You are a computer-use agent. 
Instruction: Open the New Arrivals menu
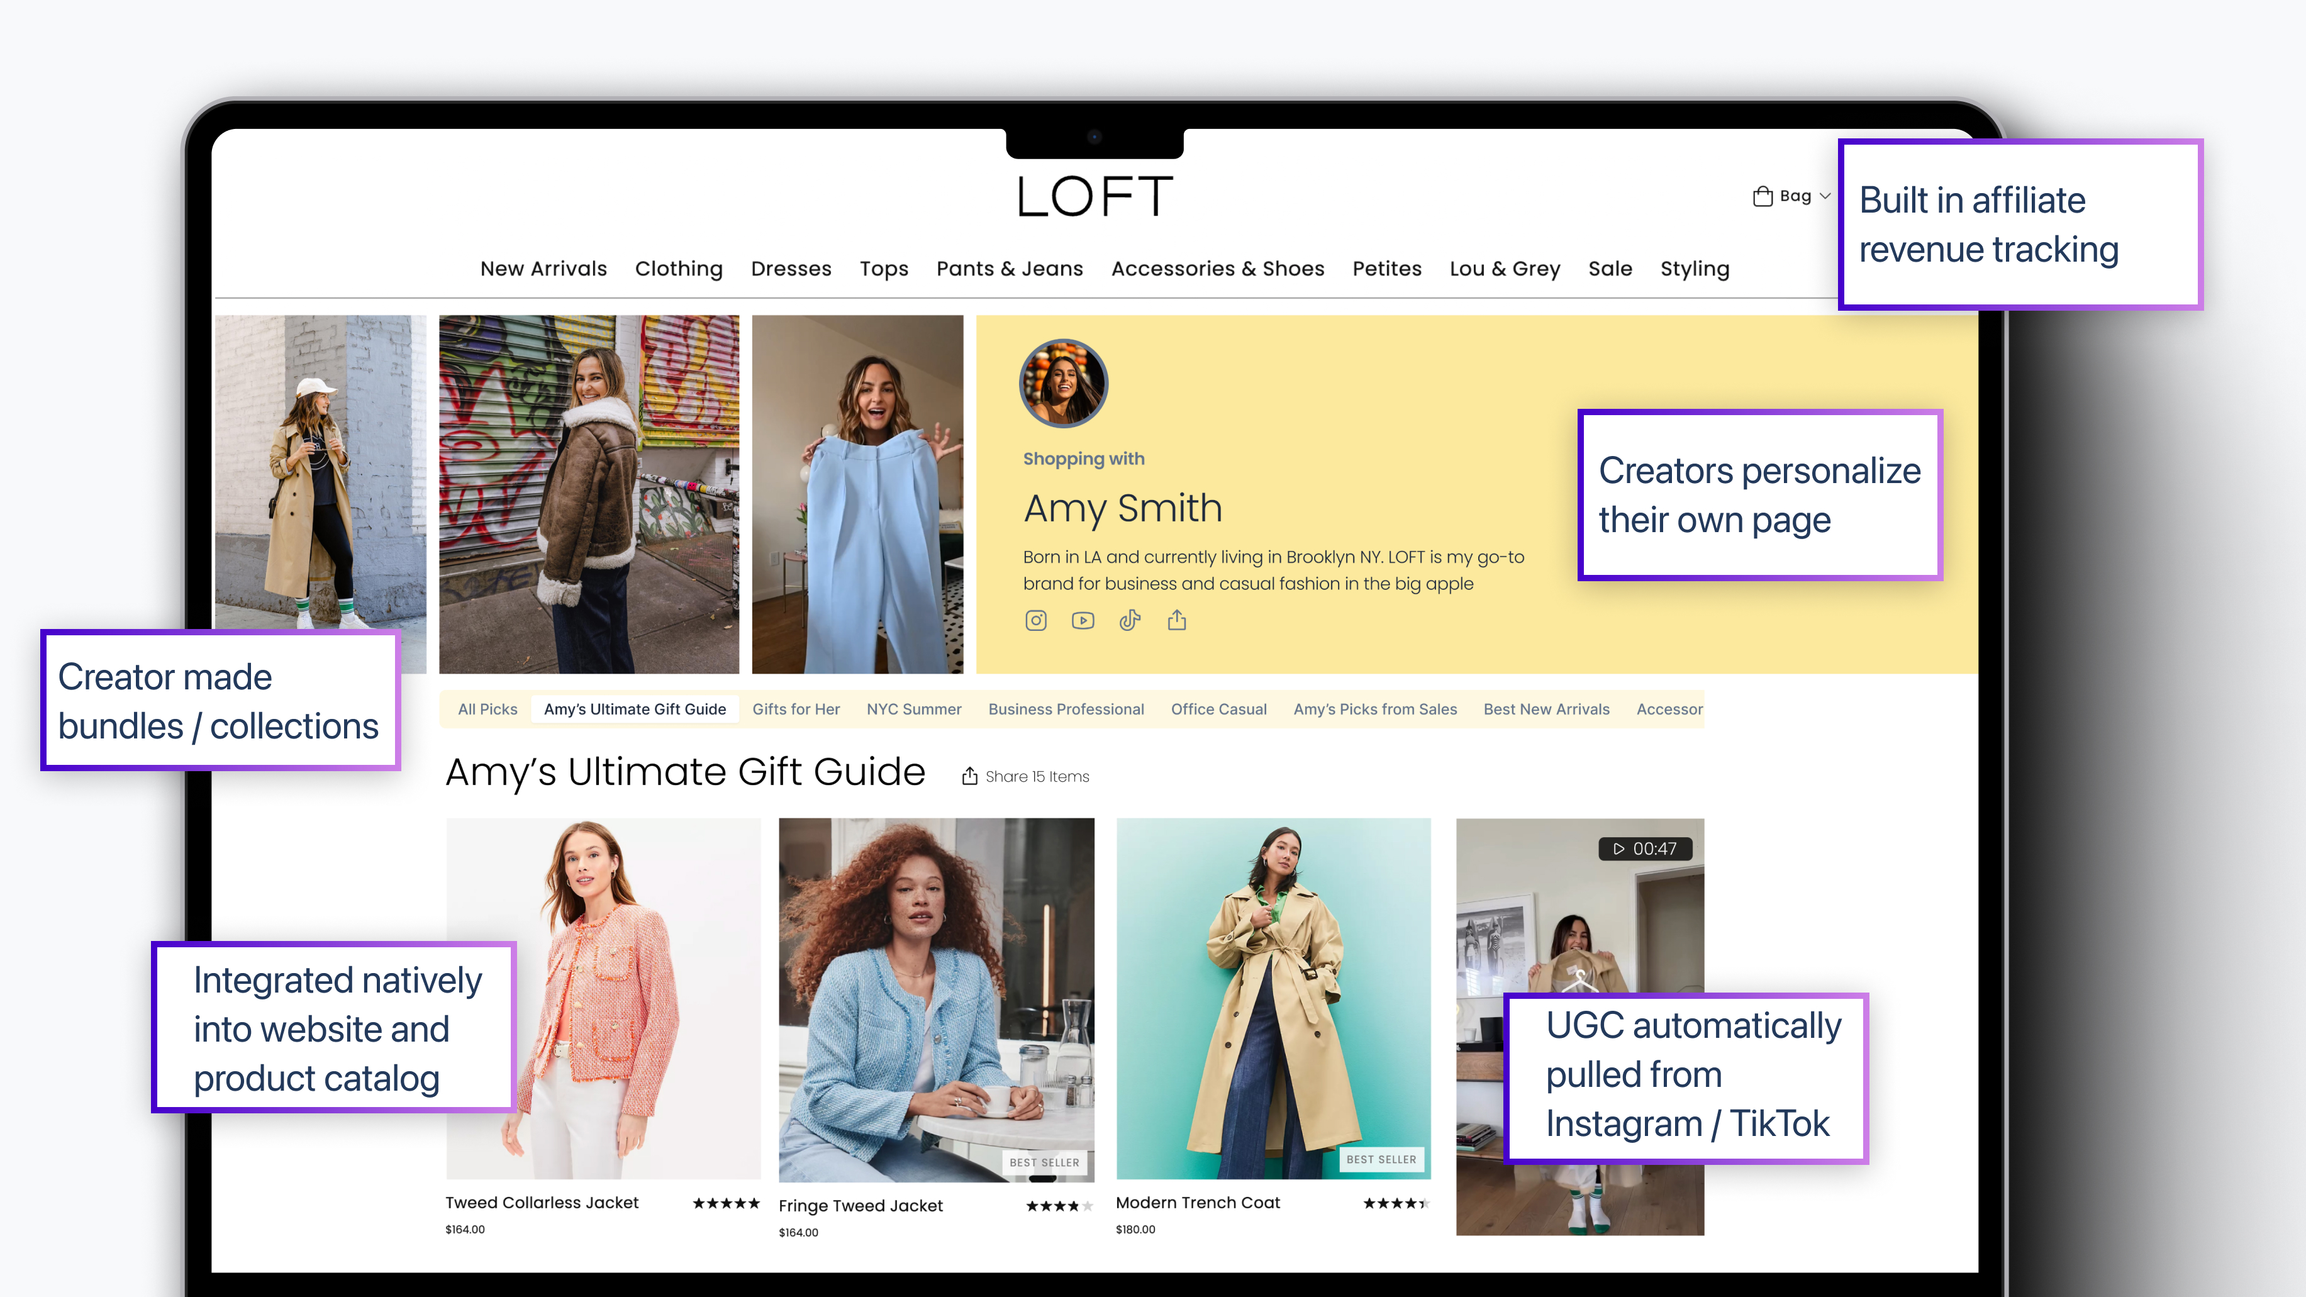point(542,269)
